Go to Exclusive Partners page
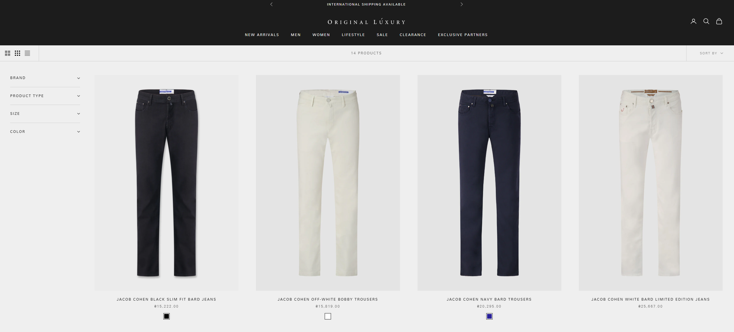 tap(463, 35)
